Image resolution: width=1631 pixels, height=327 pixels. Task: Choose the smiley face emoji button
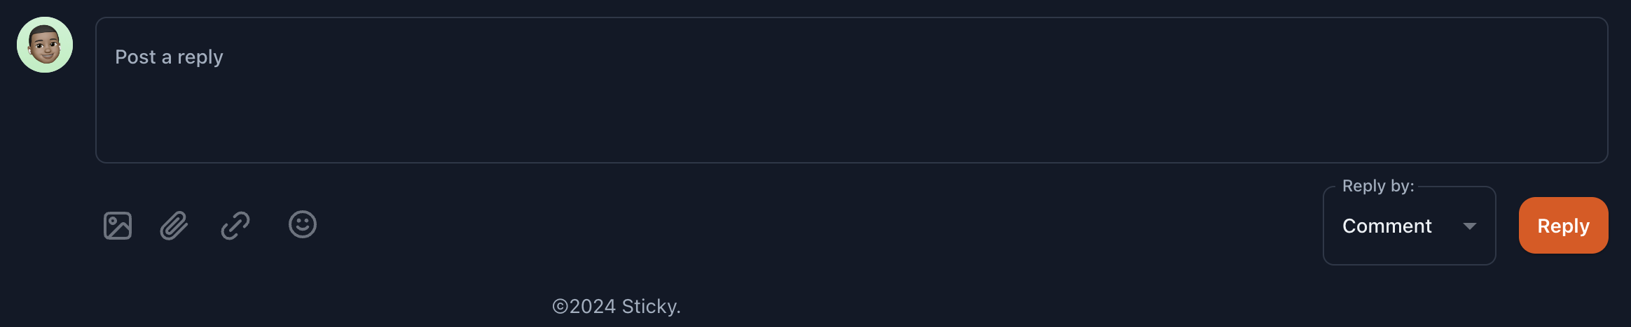pyautogui.click(x=303, y=225)
